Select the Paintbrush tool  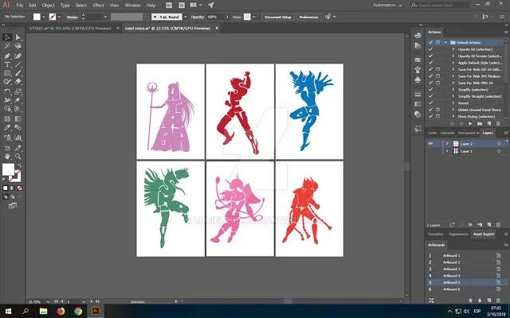coord(18,73)
